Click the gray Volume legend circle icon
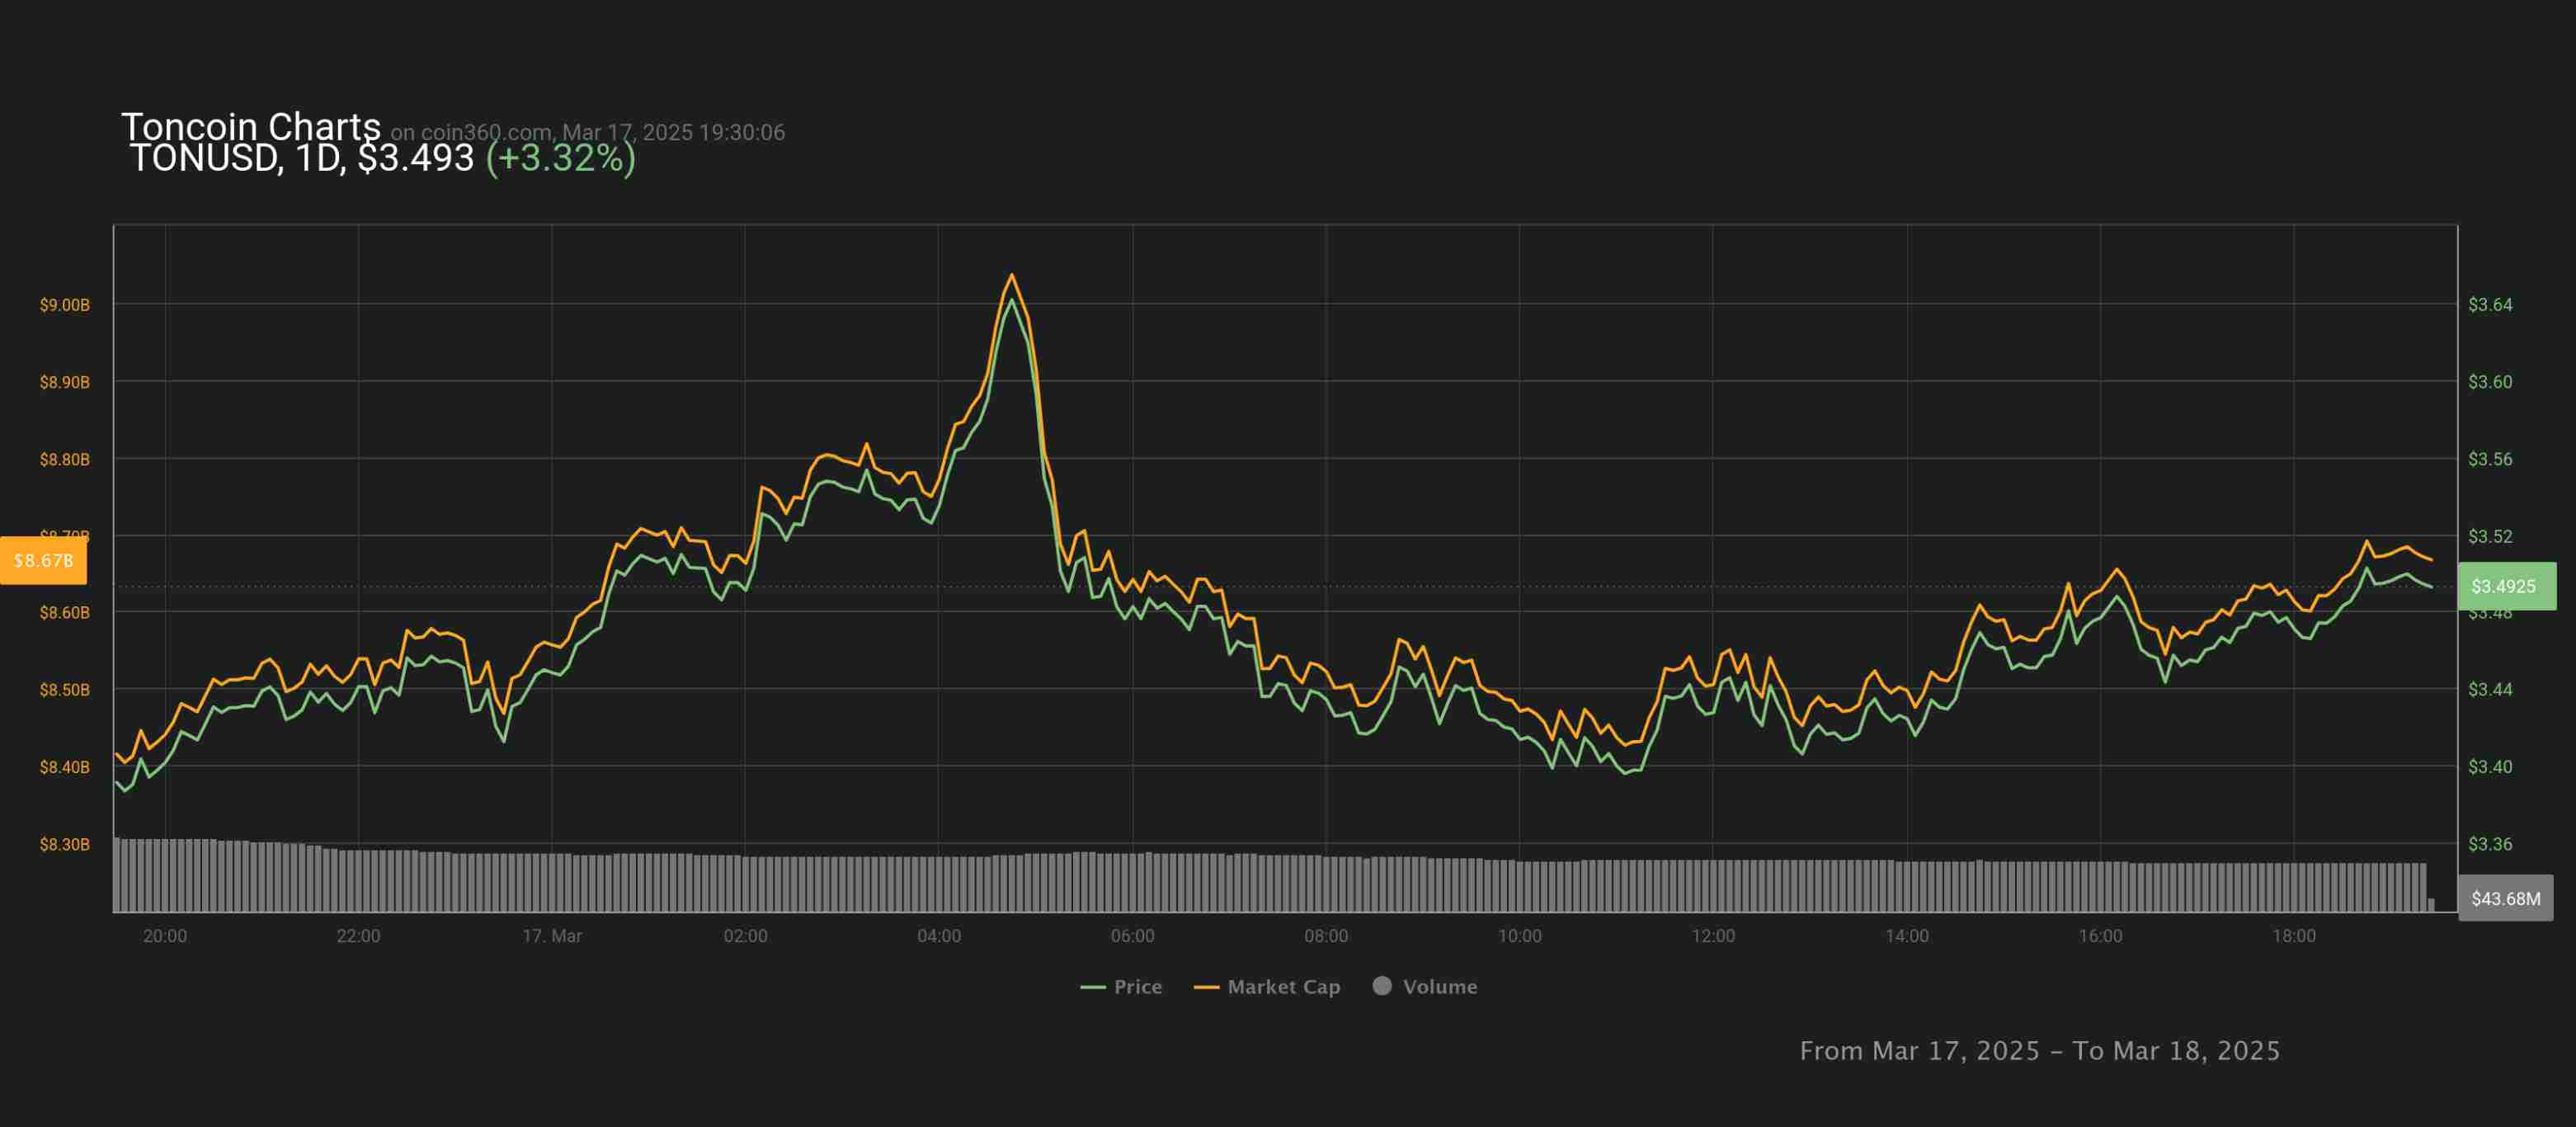This screenshot has height=1127, width=2576. 1382,985
